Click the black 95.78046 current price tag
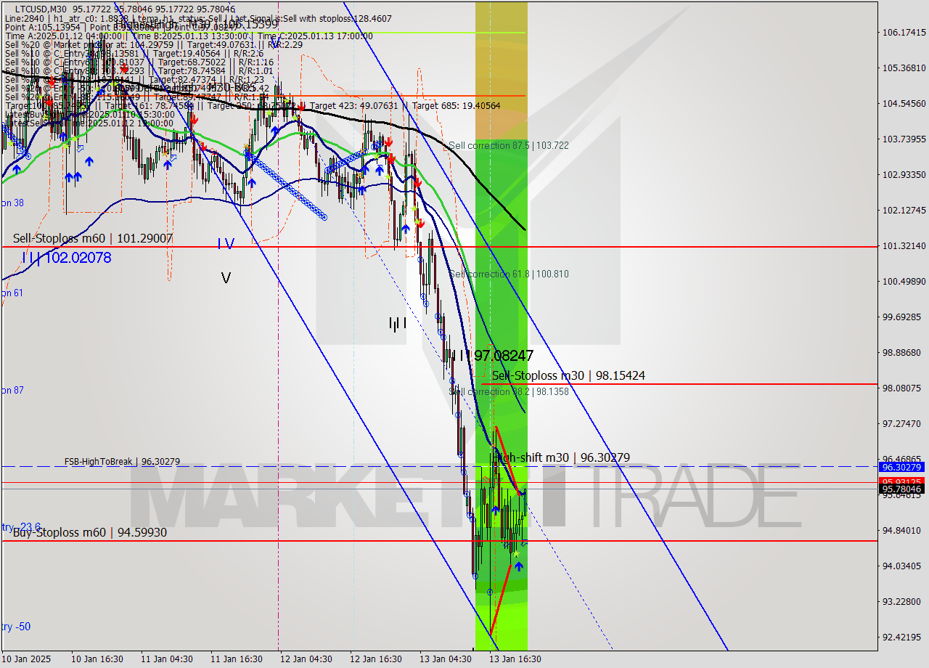The width and height of the screenshot is (929, 668). pyautogui.click(x=901, y=489)
